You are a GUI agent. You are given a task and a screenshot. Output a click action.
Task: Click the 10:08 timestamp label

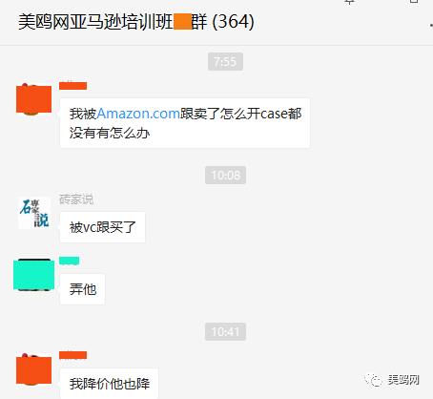point(225,175)
